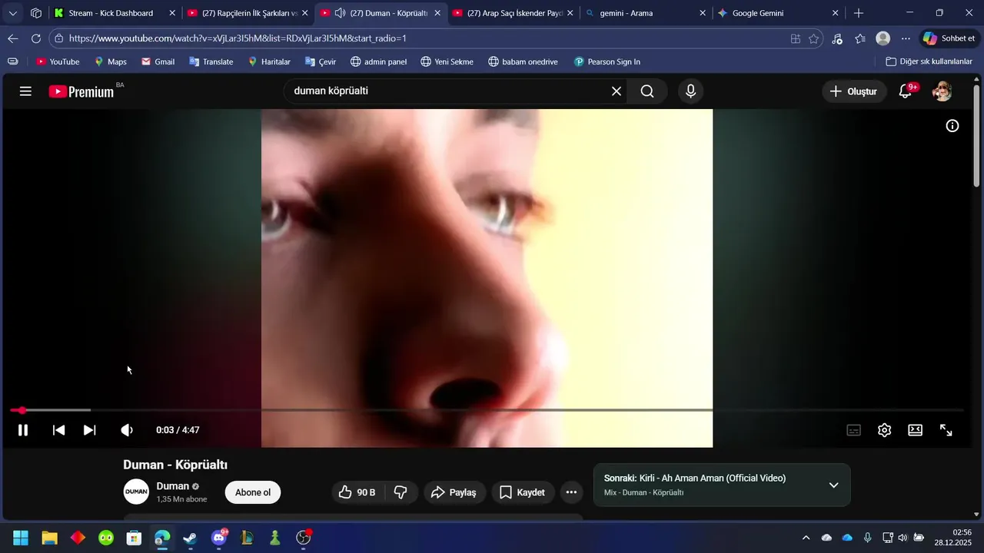This screenshot has height=553, width=984.
Task: Open the YouTube account avatar menu
Action: (x=942, y=91)
